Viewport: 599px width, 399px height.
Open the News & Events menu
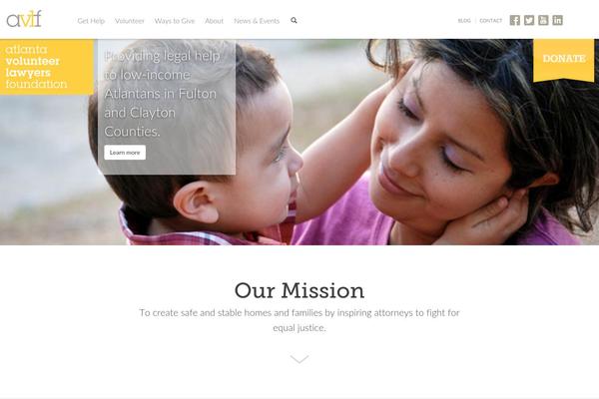coord(257,21)
